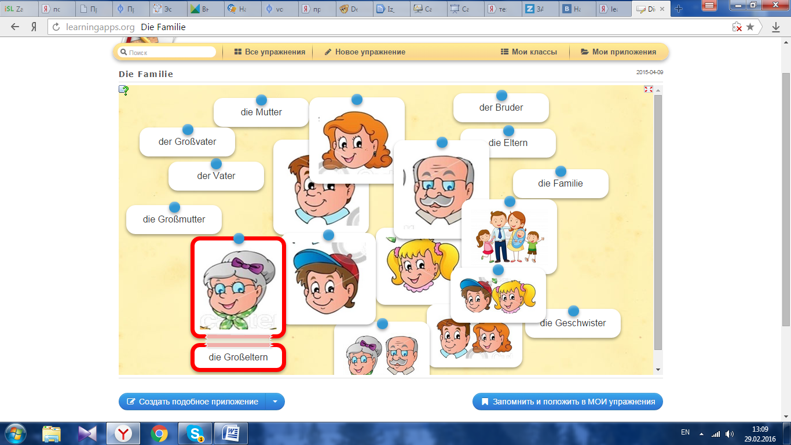
Task: Click the browser back arrow
Action: [15, 27]
